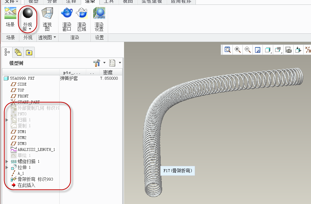
Task: Open the View Manager camera icon
Action: point(288,50)
